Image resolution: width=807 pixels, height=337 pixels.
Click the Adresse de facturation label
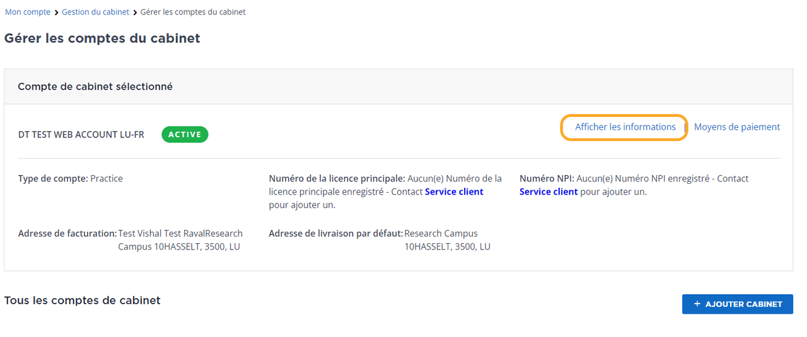pyautogui.click(x=67, y=234)
